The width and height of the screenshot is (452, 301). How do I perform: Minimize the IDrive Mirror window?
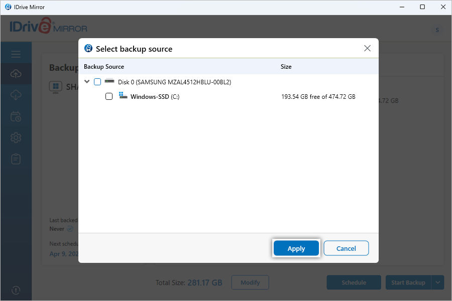pos(402,7)
